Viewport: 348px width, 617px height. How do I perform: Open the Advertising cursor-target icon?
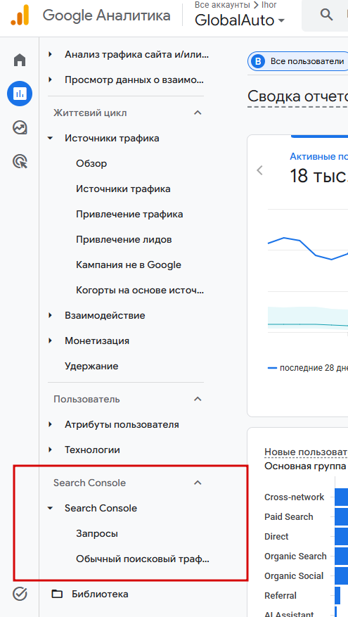pos(20,161)
